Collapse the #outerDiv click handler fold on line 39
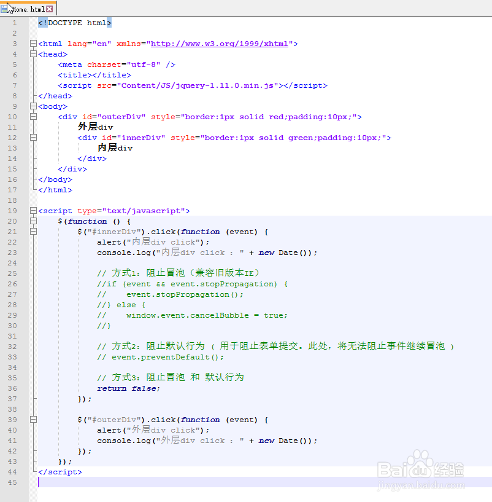Viewport: 492px width, 502px height. pyautogui.click(x=33, y=420)
